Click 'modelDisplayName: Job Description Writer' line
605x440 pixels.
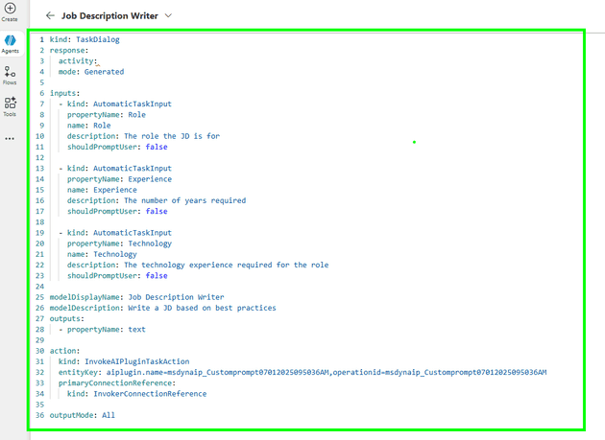(x=137, y=297)
